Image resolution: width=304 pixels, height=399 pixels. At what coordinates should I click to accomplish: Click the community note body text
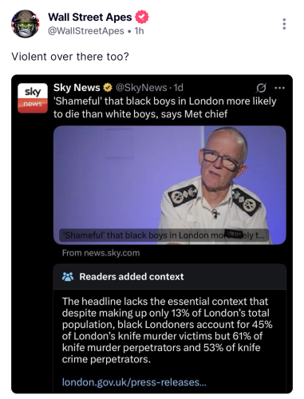tap(168, 330)
